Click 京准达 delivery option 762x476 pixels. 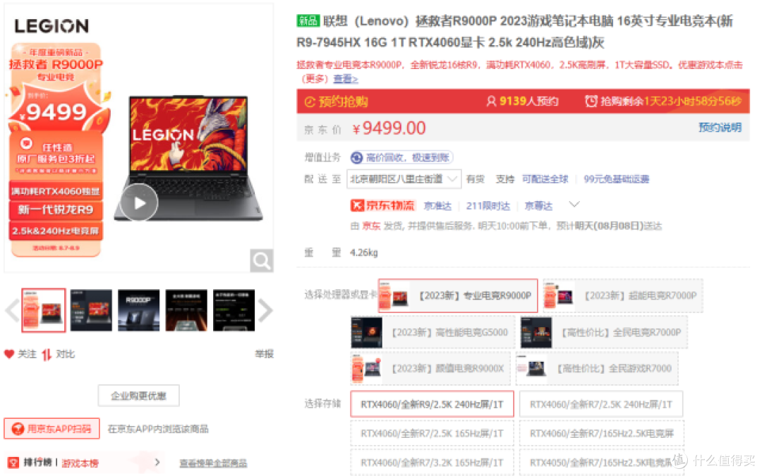[437, 206]
